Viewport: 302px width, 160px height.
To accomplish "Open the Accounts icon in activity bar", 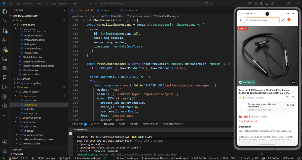I will 5,142.
